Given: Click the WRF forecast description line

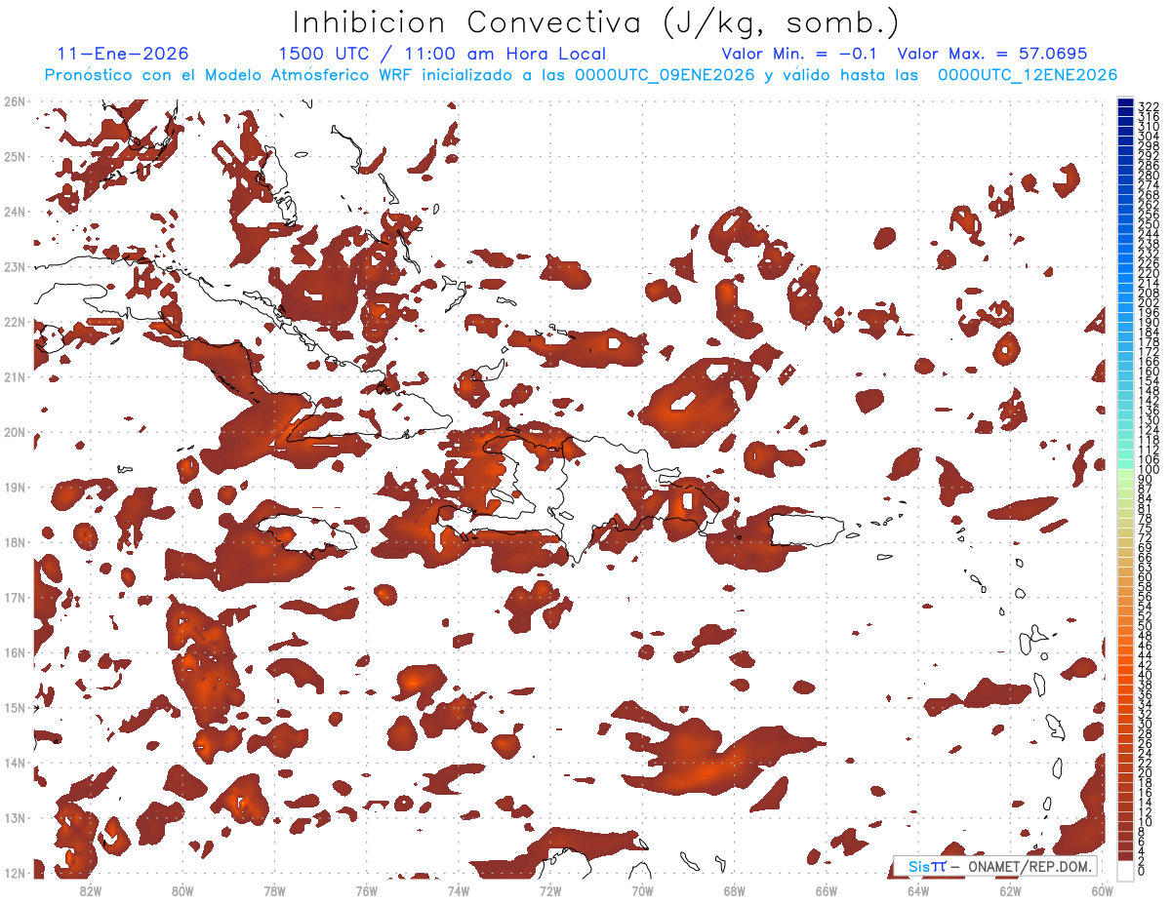Looking at the screenshot, I should tap(581, 75).
